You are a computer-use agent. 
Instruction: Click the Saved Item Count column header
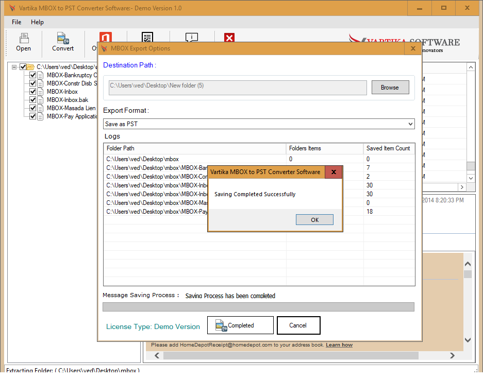pyautogui.click(x=389, y=148)
